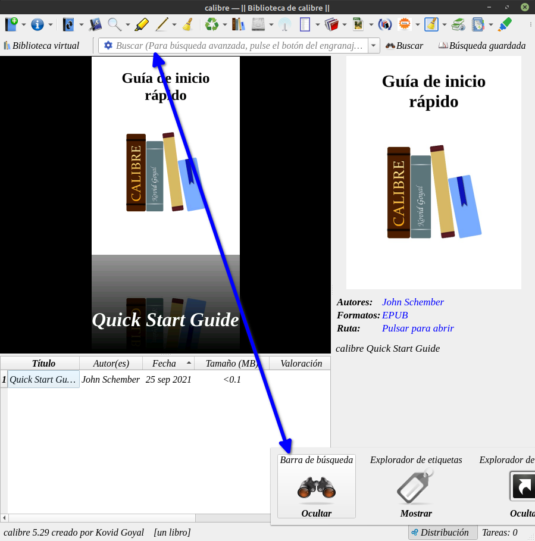The image size is (535, 541).
Task: Expand the recycle icon dropdown arrow
Action: click(x=224, y=24)
